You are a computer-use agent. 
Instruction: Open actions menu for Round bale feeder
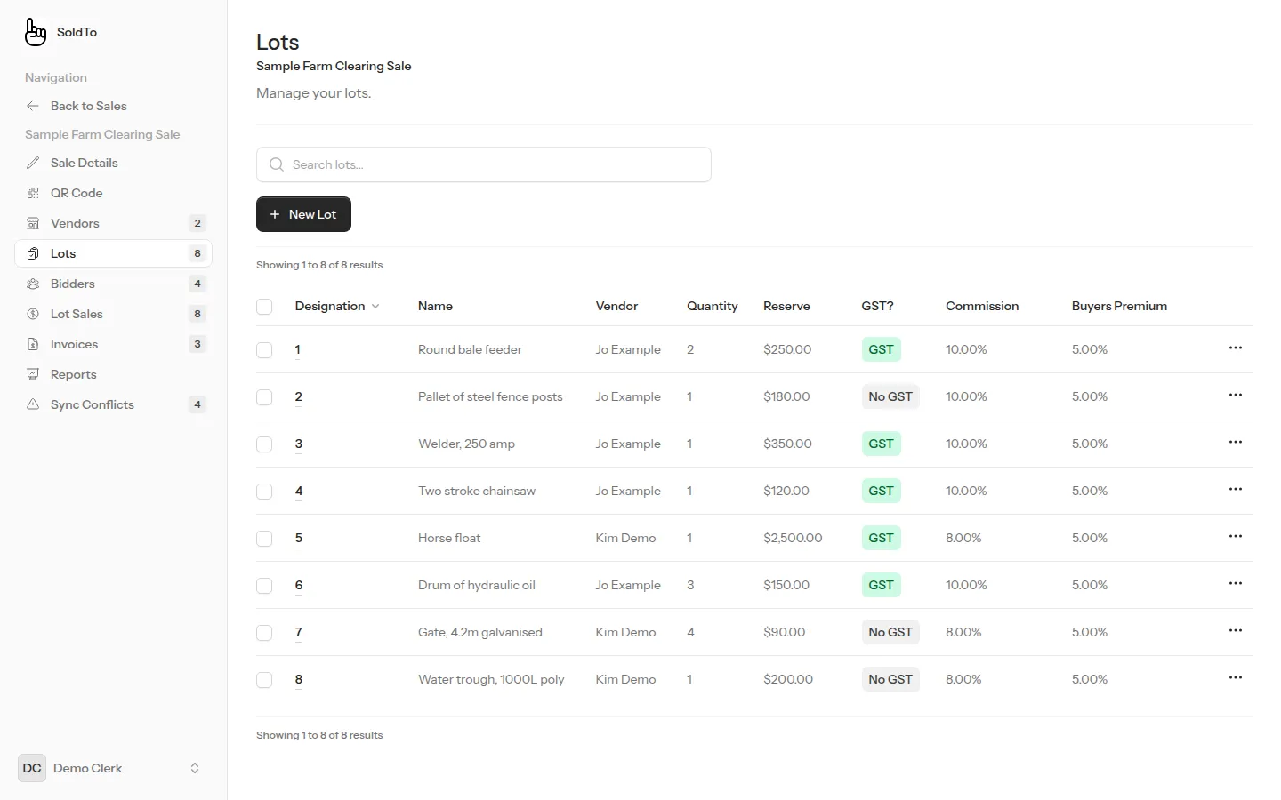coord(1236,348)
